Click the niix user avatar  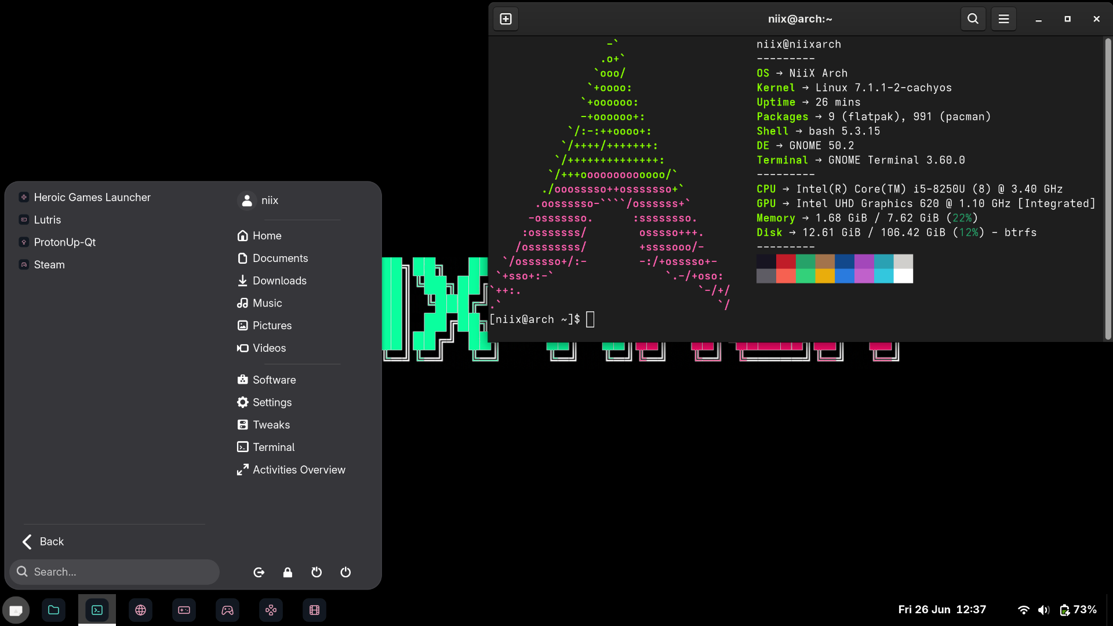(247, 200)
